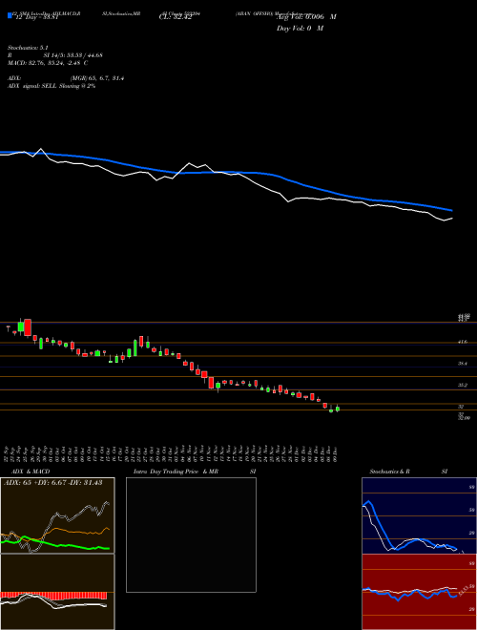477x630 pixels.
Task: Click the "(MGR) 65, 6.7, 31.4" ADX values
Action: 97,78
